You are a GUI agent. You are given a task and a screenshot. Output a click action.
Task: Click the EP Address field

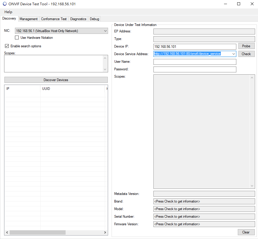(x=204, y=32)
